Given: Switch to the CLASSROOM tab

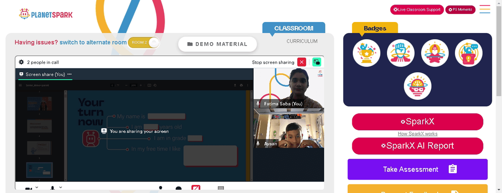Looking at the screenshot, I should (x=294, y=28).
